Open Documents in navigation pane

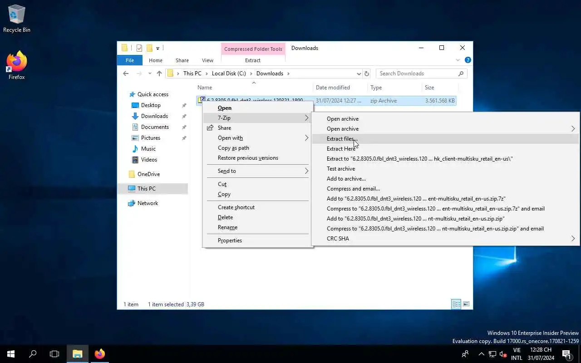155,127
